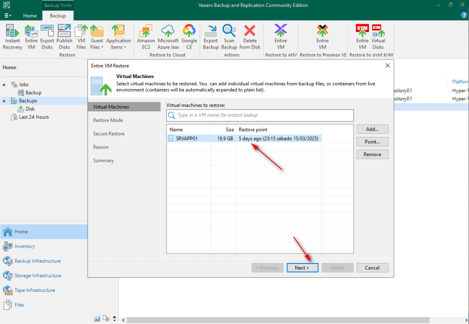This screenshot has width=469, height=324.
Task: Switch to the Home ribbon tab
Action: pos(30,16)
